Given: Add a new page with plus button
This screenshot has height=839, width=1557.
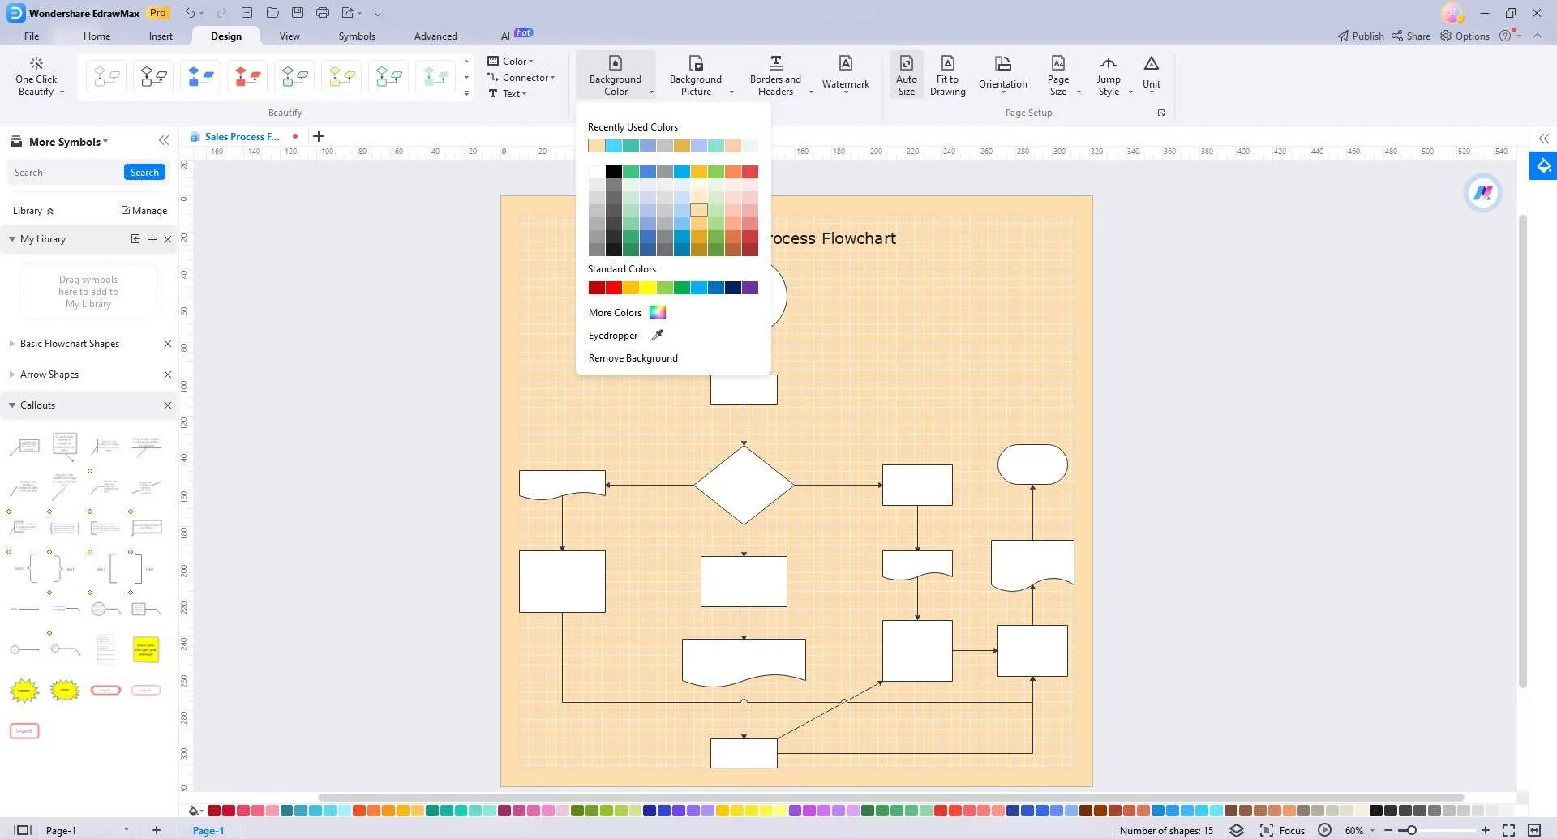Looking at the screenshot, I should coord(157,830).
